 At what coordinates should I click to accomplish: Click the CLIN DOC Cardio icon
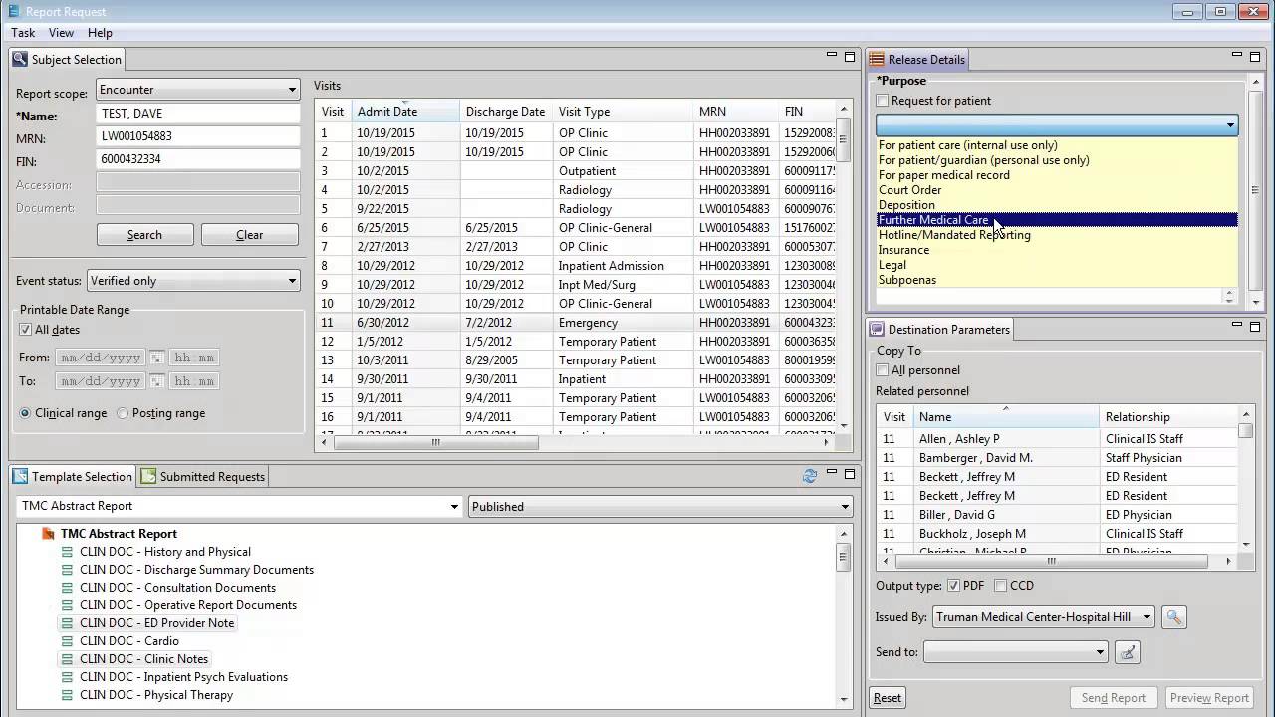point(67,641)
